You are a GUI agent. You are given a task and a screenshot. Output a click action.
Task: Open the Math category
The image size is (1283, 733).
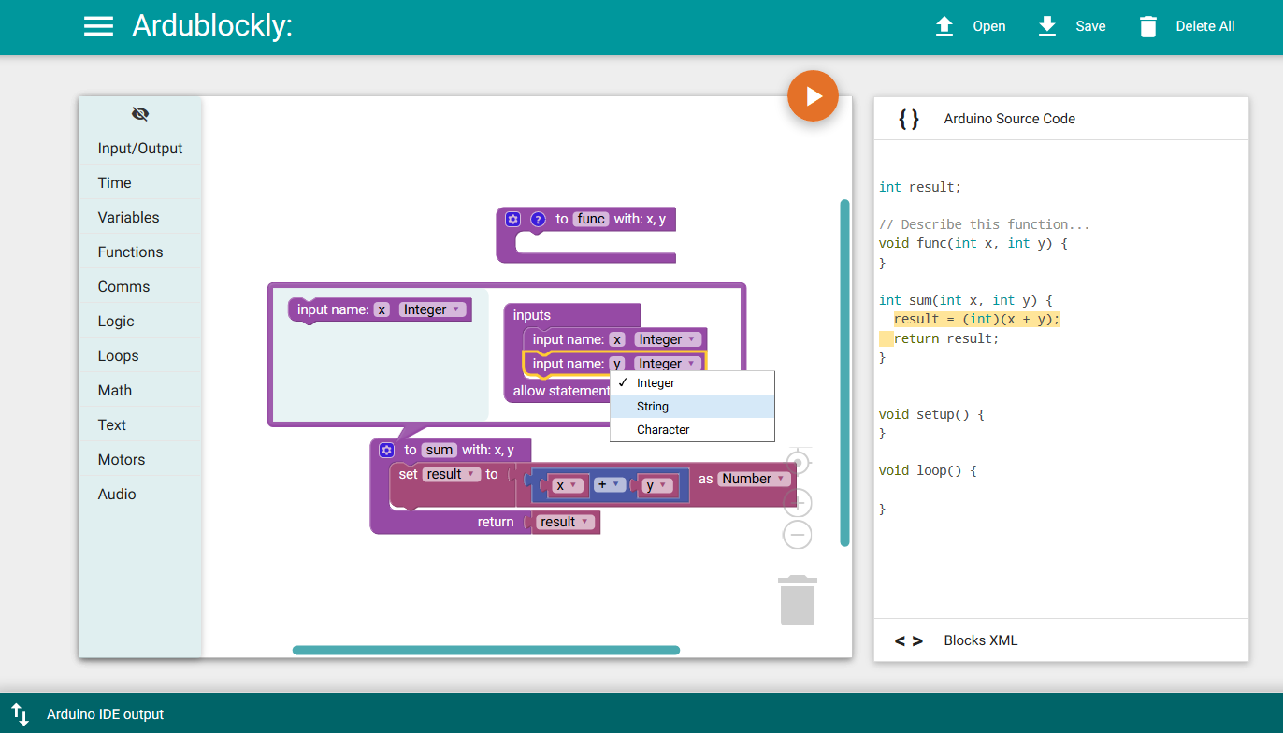[140, 391]
